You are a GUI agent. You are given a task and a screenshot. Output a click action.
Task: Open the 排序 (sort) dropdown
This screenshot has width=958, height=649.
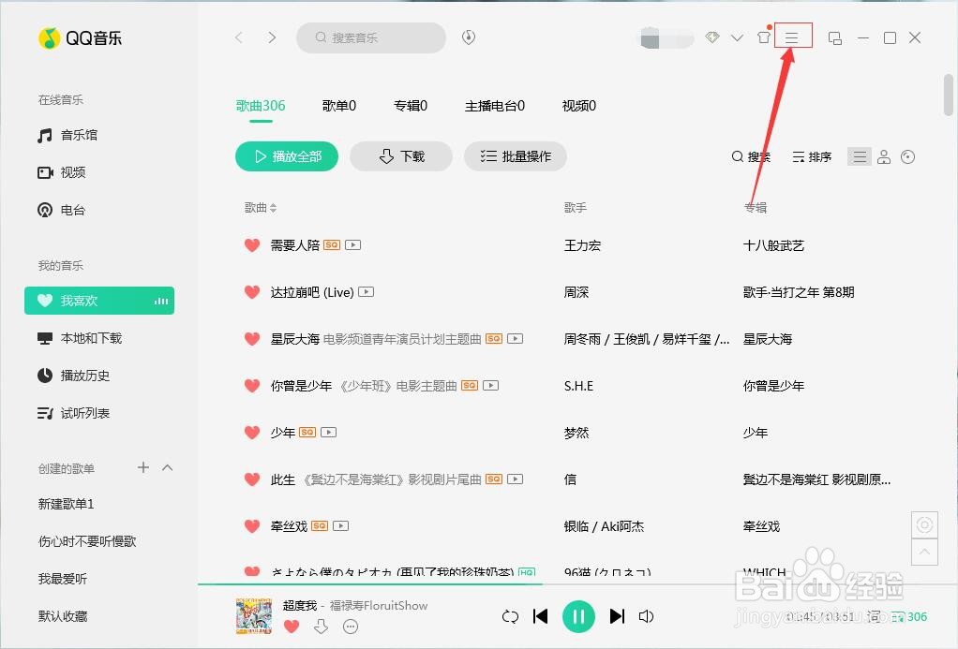(812, 156)
